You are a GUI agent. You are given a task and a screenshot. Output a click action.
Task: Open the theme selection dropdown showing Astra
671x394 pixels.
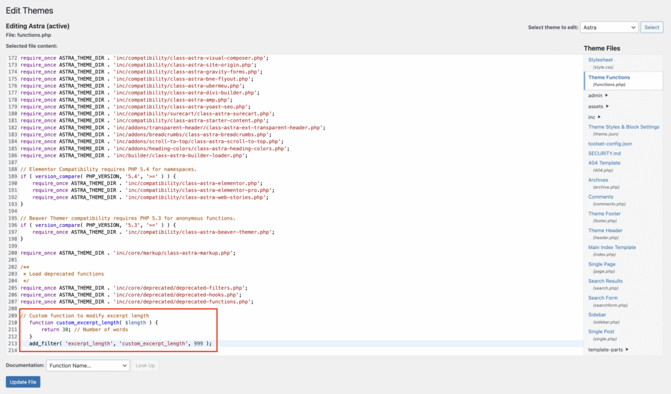point(609,27)
